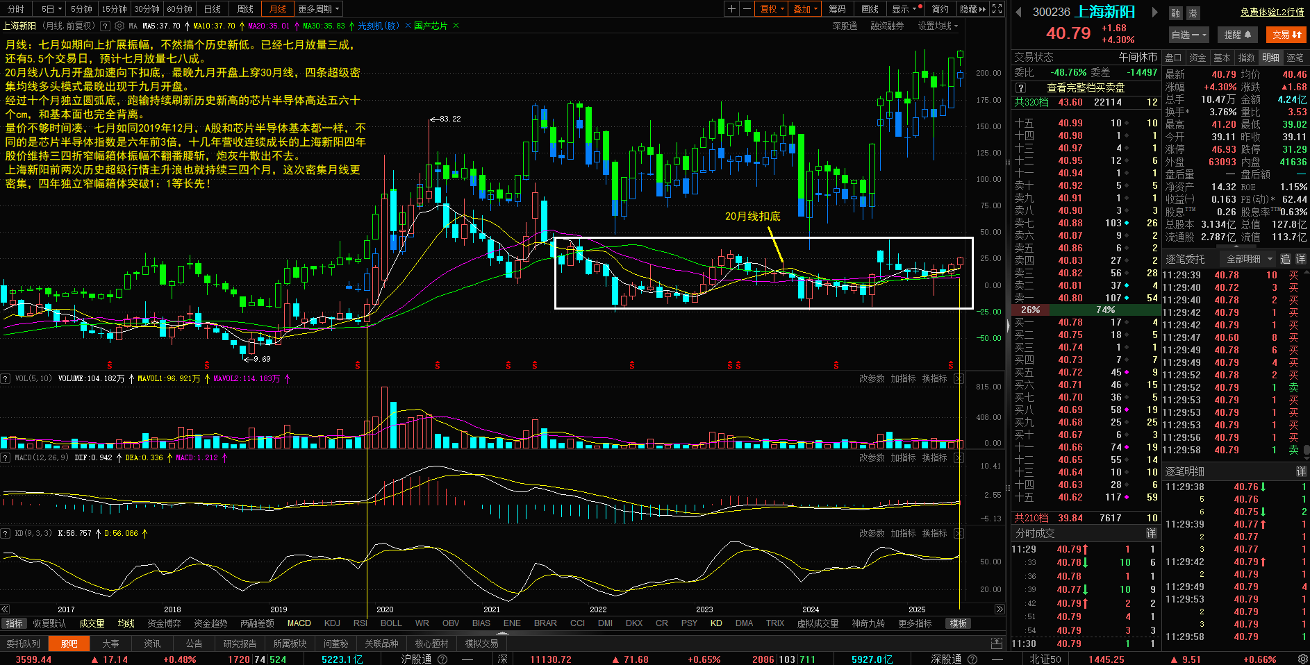This screenshot has width=1310, height=665.
Task: Go to next stock with right arrow
Action: pyautogui.click(x=1155, y=12)
